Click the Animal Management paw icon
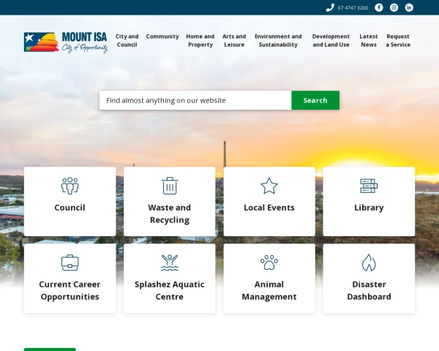439x351 pixels. pos(269,263)
